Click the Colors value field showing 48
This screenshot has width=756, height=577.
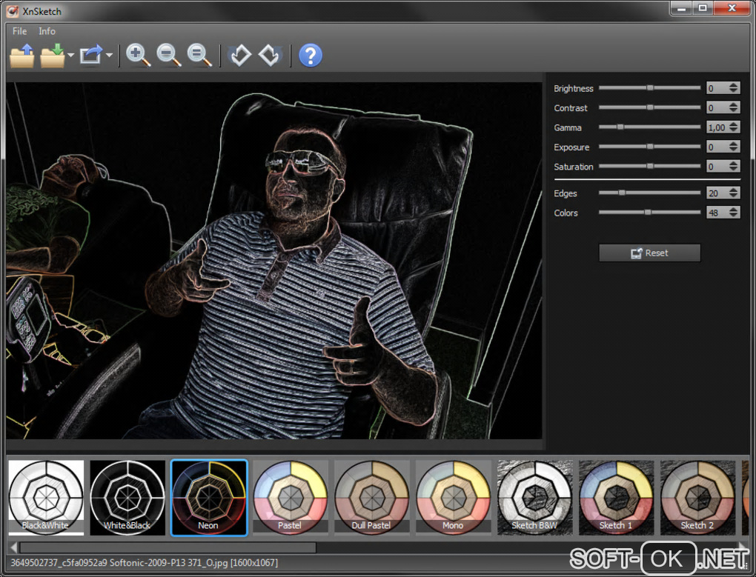(x=717, y=213)
